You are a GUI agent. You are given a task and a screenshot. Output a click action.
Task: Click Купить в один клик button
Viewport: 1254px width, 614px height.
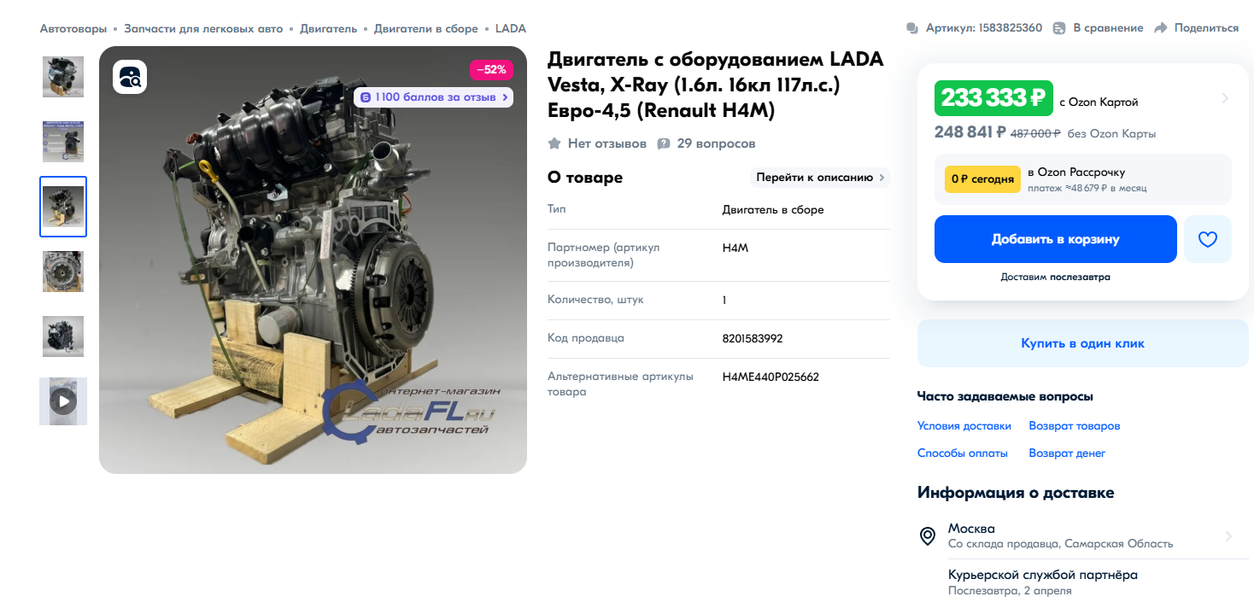click(x=1083, y=343)
